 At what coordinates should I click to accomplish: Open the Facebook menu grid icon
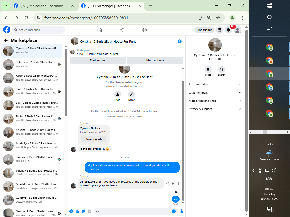pos(219,30)
